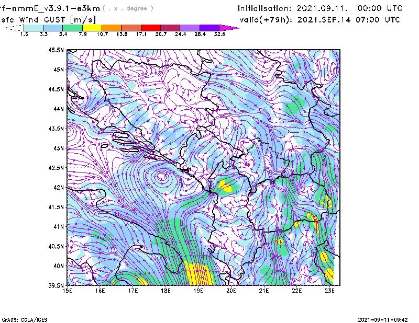419x323 pixels.
Task: Click the 'GrADS: COLA/IGES' credit text
Action: (x=25, y=320)
